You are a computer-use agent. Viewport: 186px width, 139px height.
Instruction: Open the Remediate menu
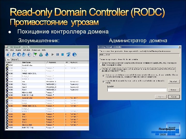click(x=36, y=50)
